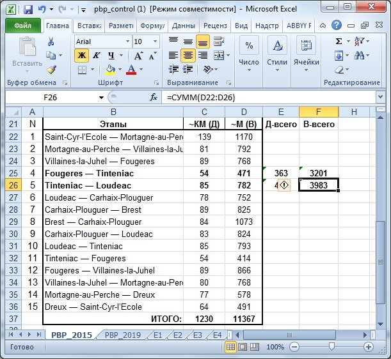Click the Copy icon in clipboard group
The width and height of the screenshot is (391, 359).
tap(51, 56)
